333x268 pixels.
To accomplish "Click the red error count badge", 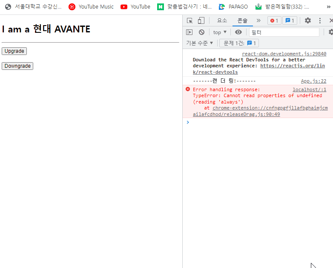I will pos(274,20).
